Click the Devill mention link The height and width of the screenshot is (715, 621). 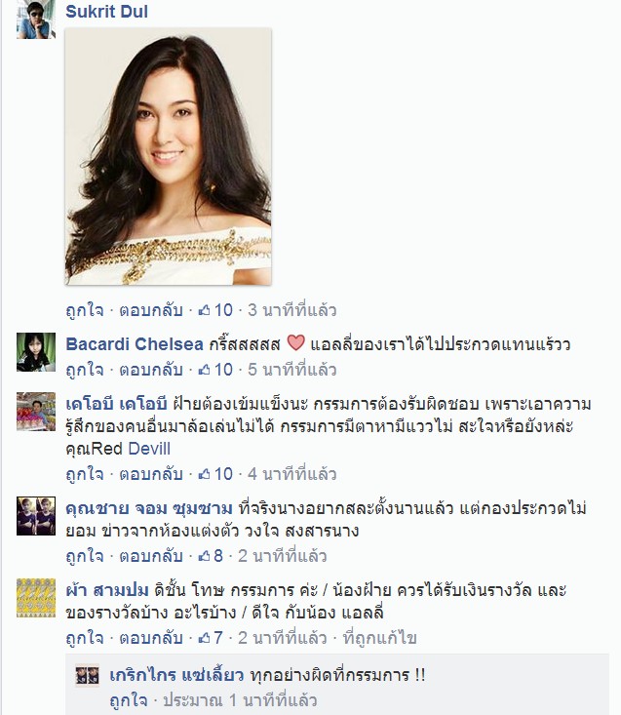149,449
